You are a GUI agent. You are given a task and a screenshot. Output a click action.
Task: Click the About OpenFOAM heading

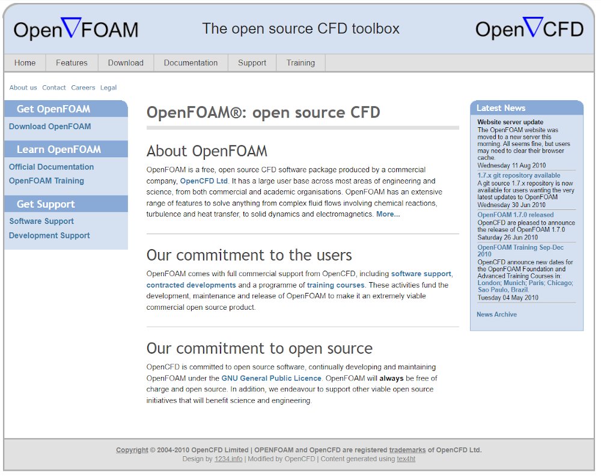(x=207, y=151)
